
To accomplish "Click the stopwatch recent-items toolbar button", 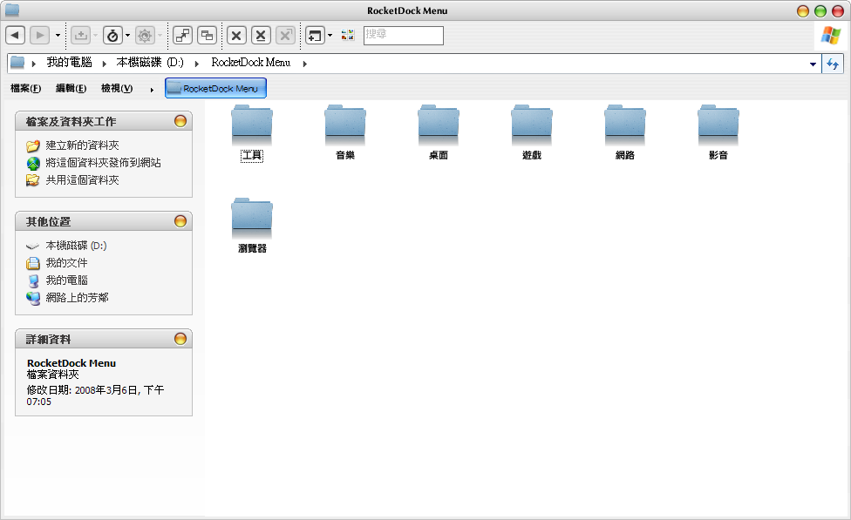I will pos(112,36).
